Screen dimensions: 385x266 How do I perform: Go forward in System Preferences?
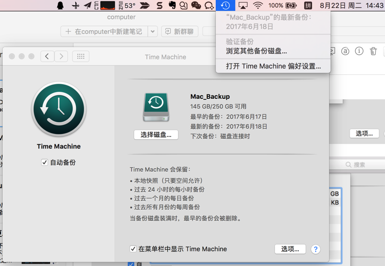point(61,56)
